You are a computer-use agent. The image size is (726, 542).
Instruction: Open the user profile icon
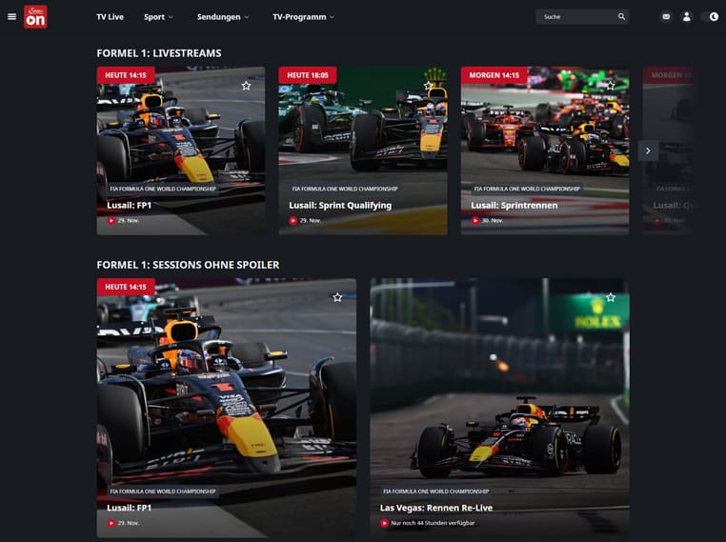[x=687, y=16]
